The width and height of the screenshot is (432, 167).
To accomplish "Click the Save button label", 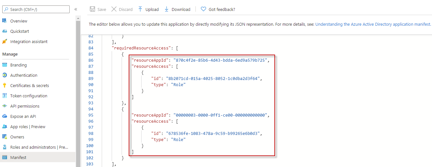I will (102, 9).
